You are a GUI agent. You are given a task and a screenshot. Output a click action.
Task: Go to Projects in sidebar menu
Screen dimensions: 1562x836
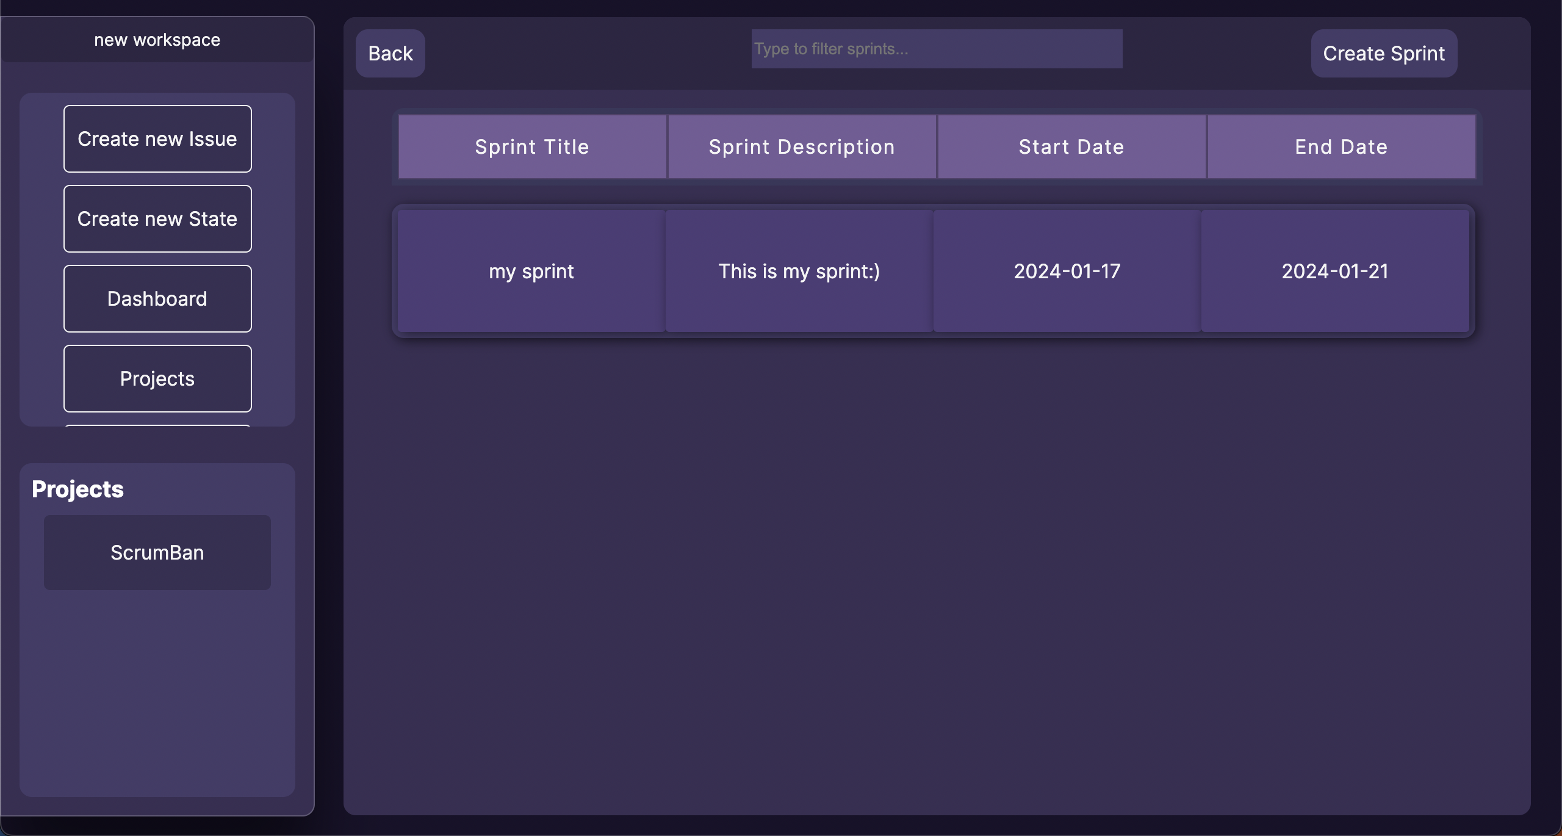tap(157, 379)
